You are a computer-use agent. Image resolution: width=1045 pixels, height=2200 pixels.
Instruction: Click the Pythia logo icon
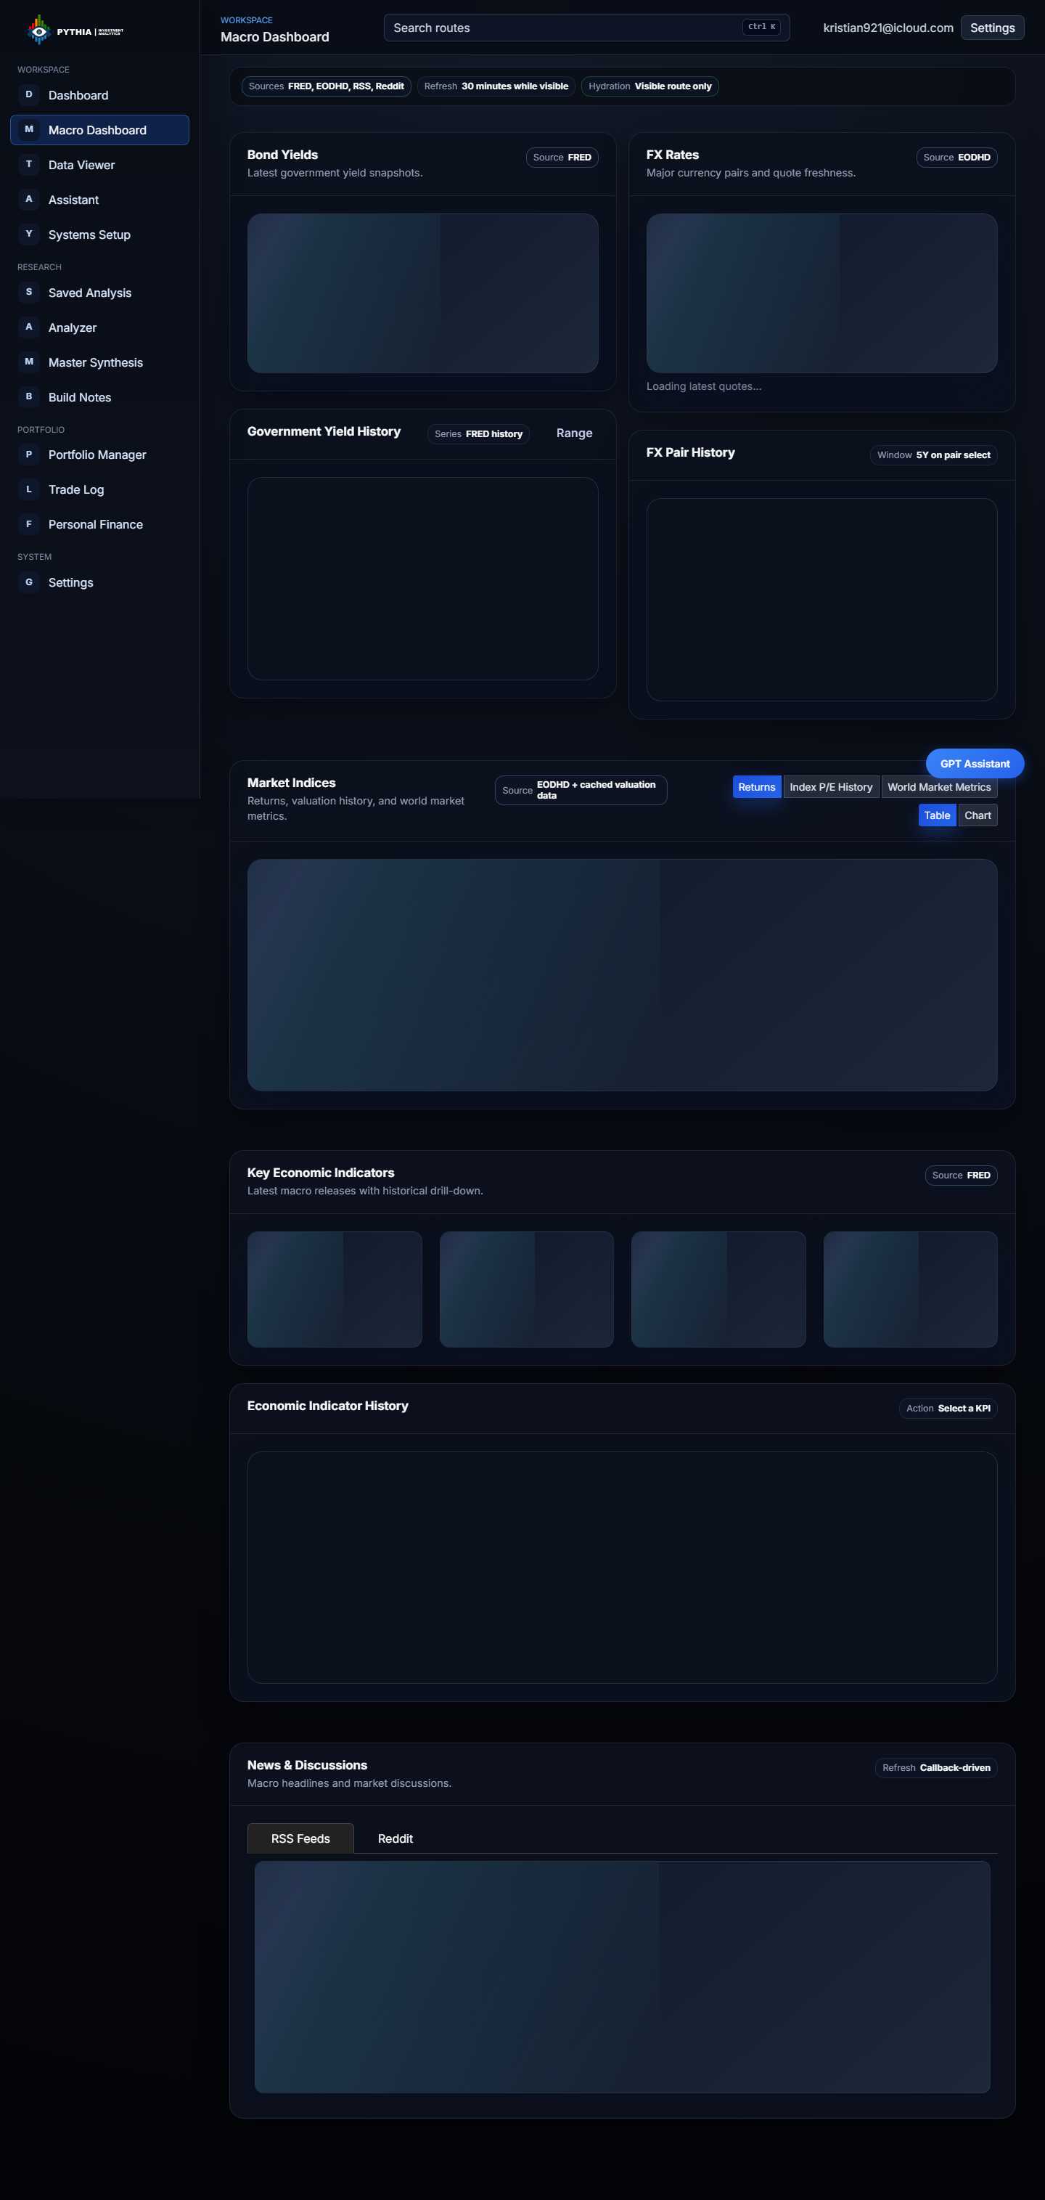click(38, 30)
